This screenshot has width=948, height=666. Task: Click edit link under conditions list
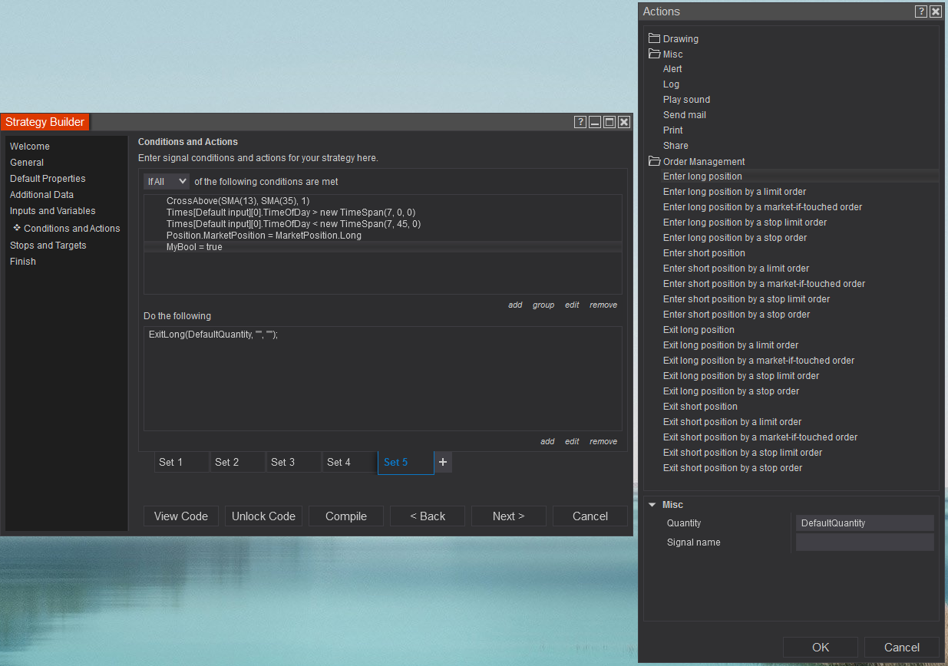572,305
